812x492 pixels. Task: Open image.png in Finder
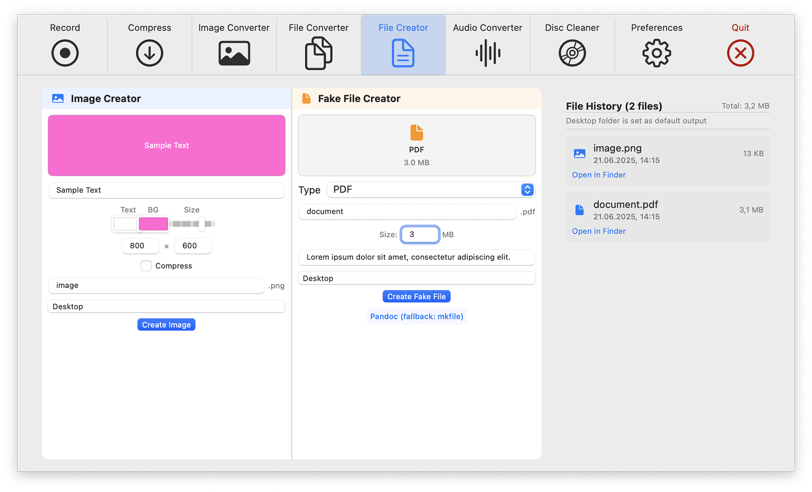(x=598, y=175)
